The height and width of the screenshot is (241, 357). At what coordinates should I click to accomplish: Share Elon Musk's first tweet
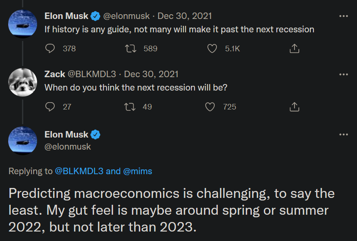pyautogui.click(x=294, y=48)
